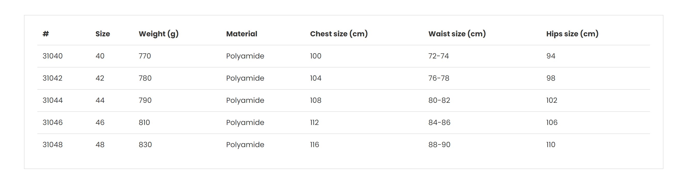Select the 72-74 waist size cell

pos(439,56)
